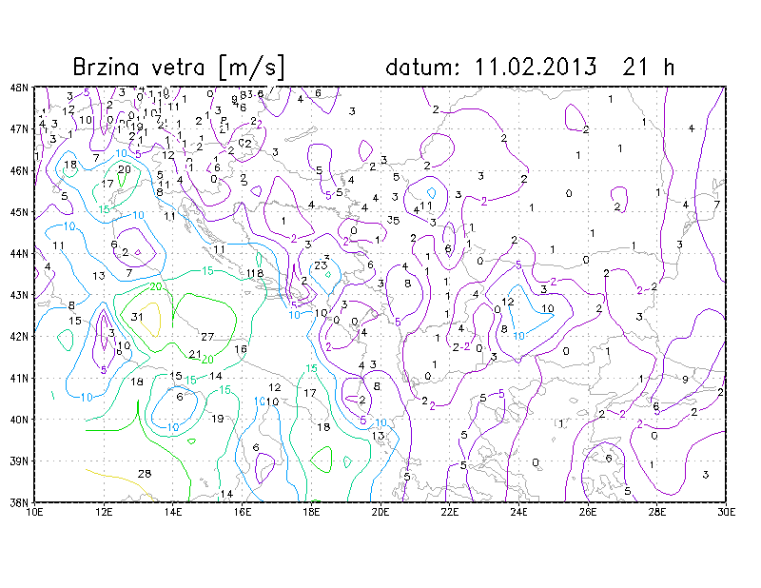Select the 46N latitude label
This screenshot has width=761, height=588.
point(19,170)
